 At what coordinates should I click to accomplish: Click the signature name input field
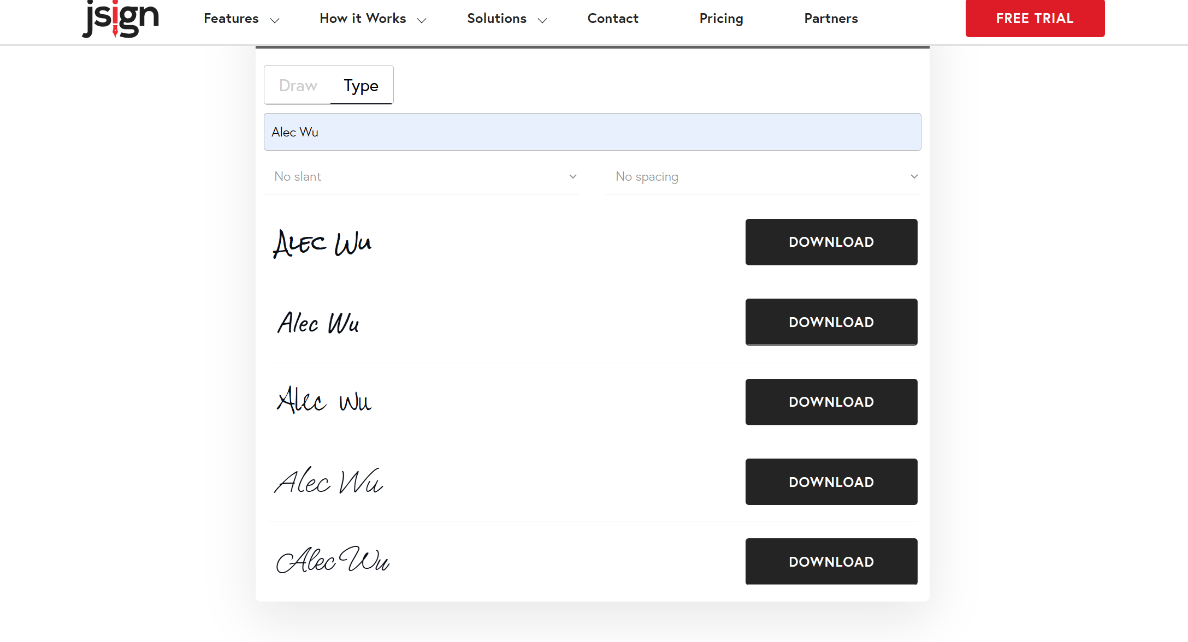coord(592,132)
